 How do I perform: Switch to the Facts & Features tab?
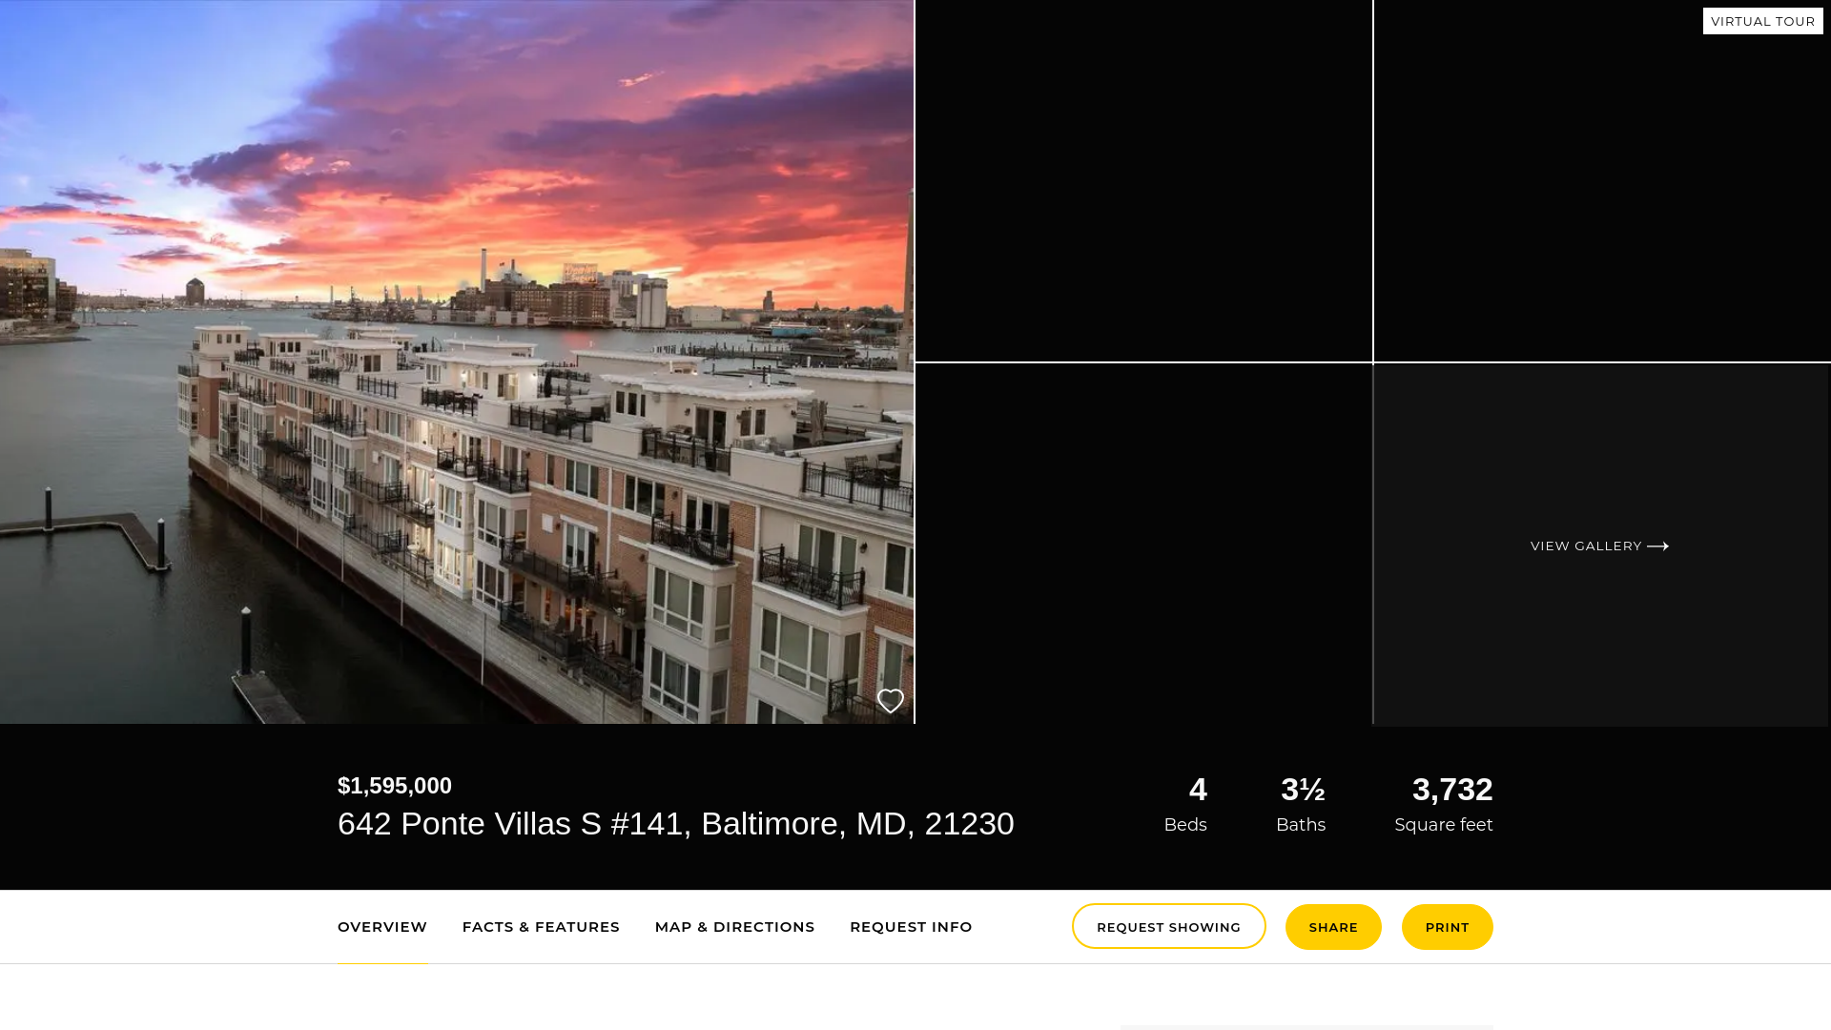point(541,927)
